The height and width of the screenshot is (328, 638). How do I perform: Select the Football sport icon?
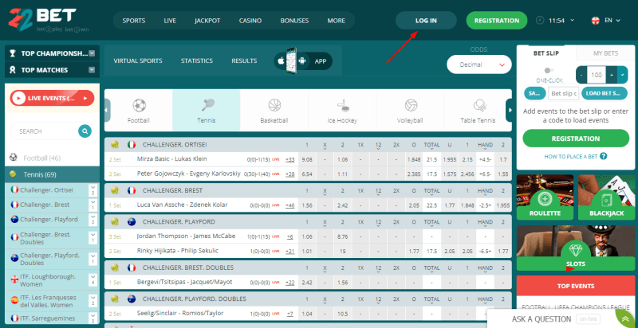(139, 106)
